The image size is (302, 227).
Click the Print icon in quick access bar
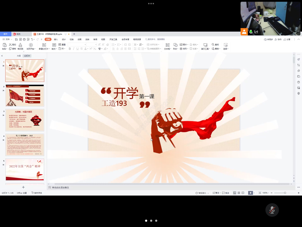[x=24, y=39]
